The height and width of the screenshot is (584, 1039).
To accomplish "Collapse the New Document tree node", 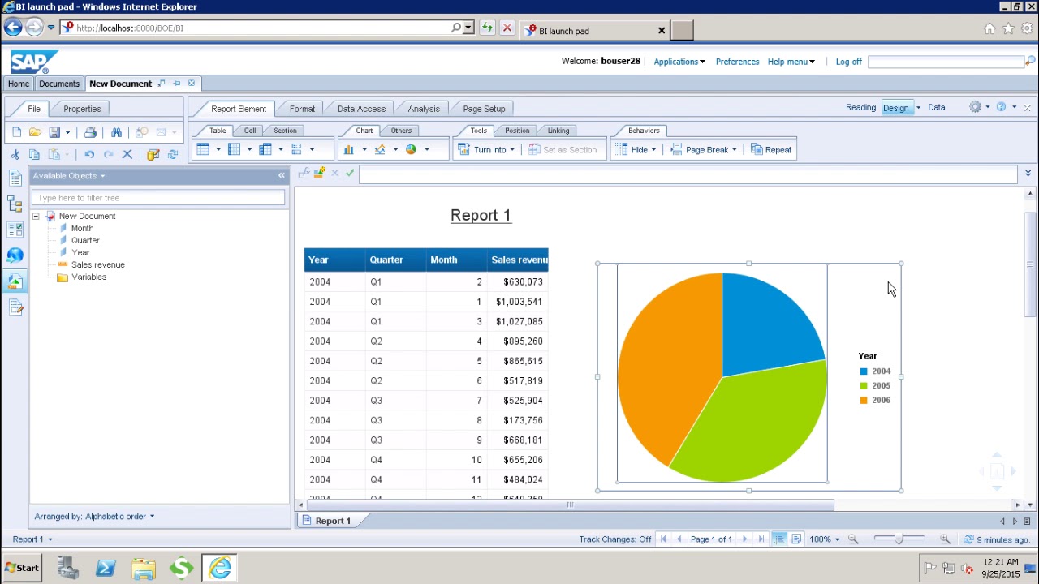I will tap(36, 217).
